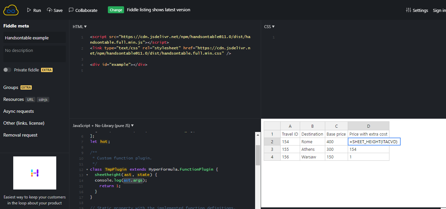Select column header C in the table

[x=336, y=126]
